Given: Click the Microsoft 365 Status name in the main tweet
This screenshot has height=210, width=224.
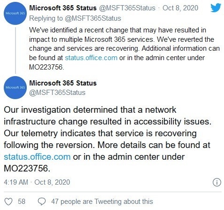Looking at the screenshot, I should (63, 83).
